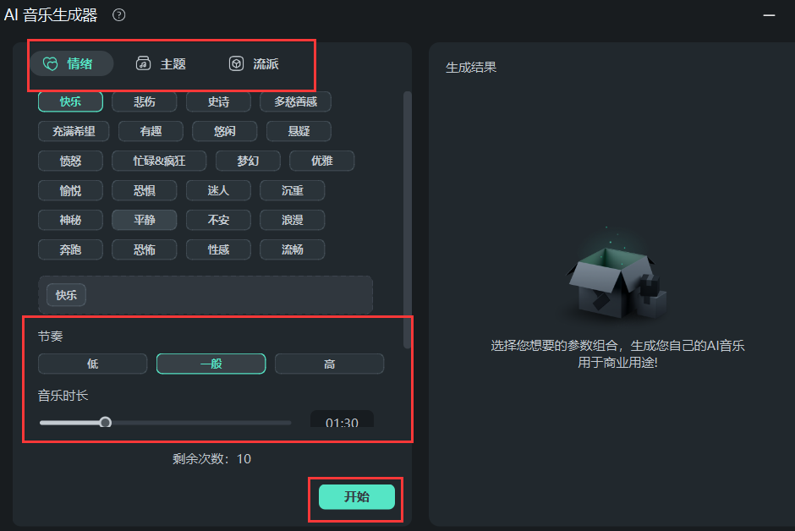Screen dimensions: 795x531
Task: Choose the 梦幻 mood
Action: click(x=248, y=160)
